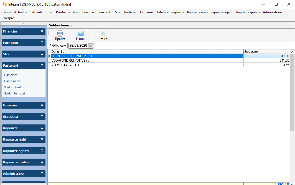Click the sidebar scroll-up arrow at top
The height and width of the screenshot is (185, 295).
click(x=24, y=24)
